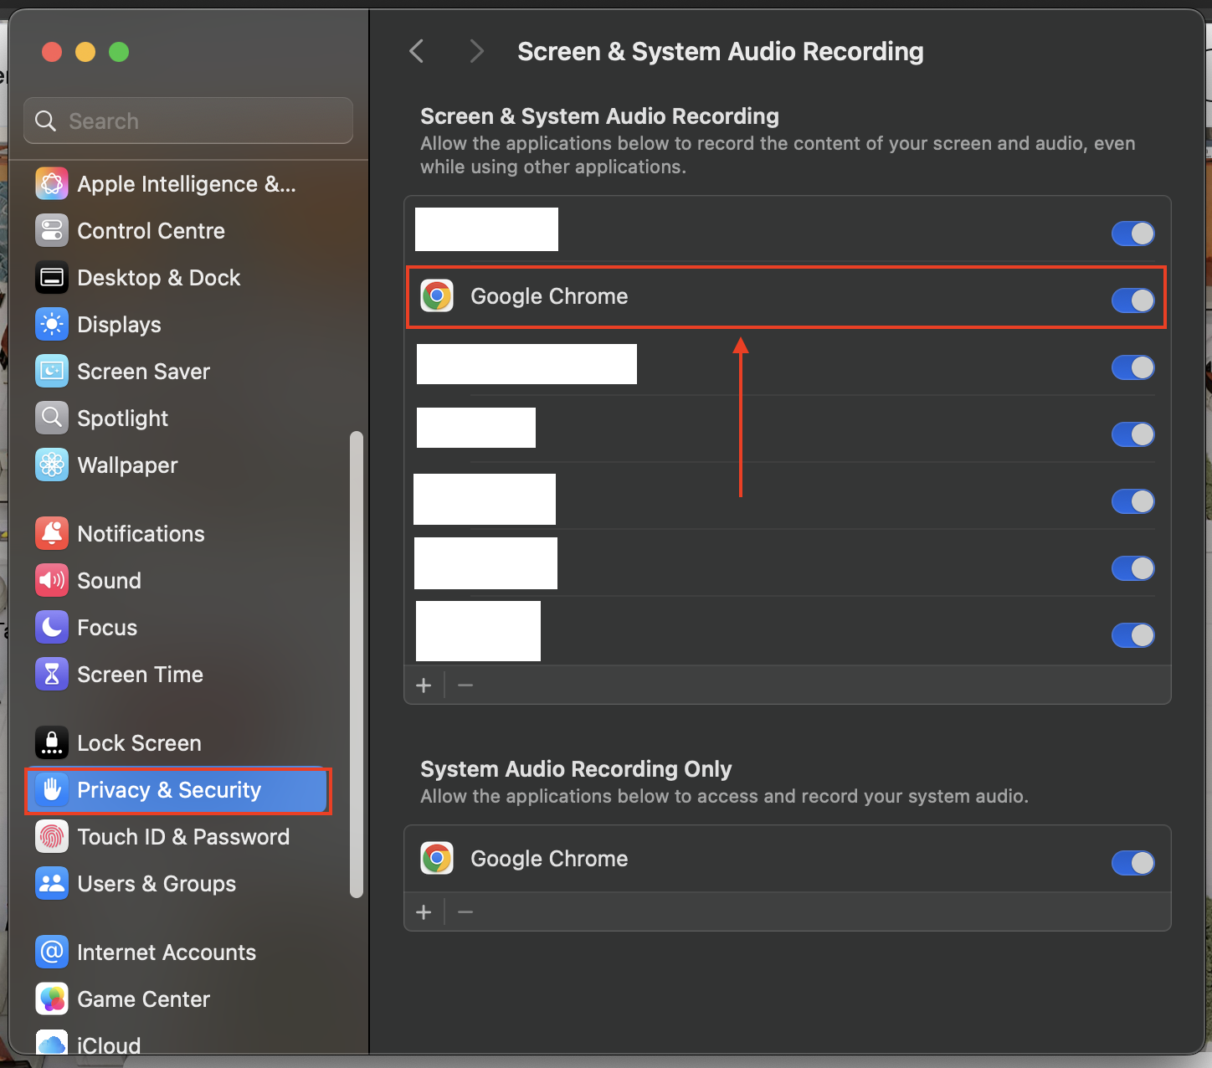Turn off Chrome system audio only toggle
This screenshot has width=1212, height=1068.
[1132, 863]
